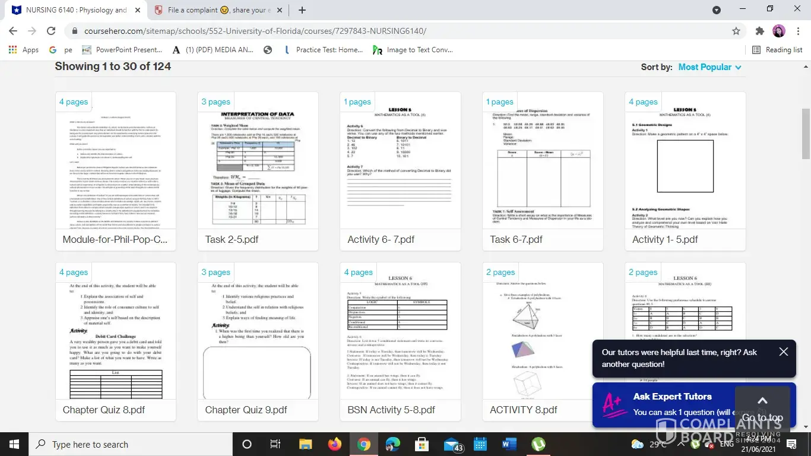Viewport: 811px width, 456px height.
Task: Open Task View on the taskbar
Action: pos(275,444)
